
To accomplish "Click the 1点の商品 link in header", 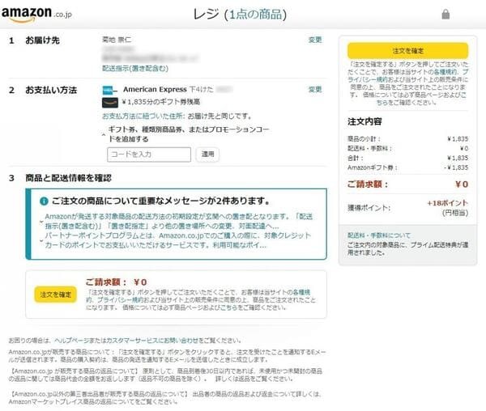I will coord(255,15).
